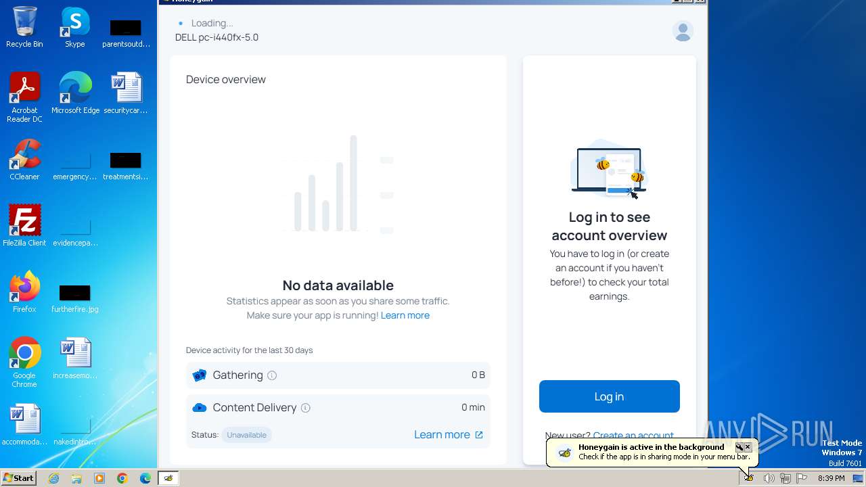Open the user profile avatar icon
This screenshot has width=866, height=487.
[x=683, y=31]
